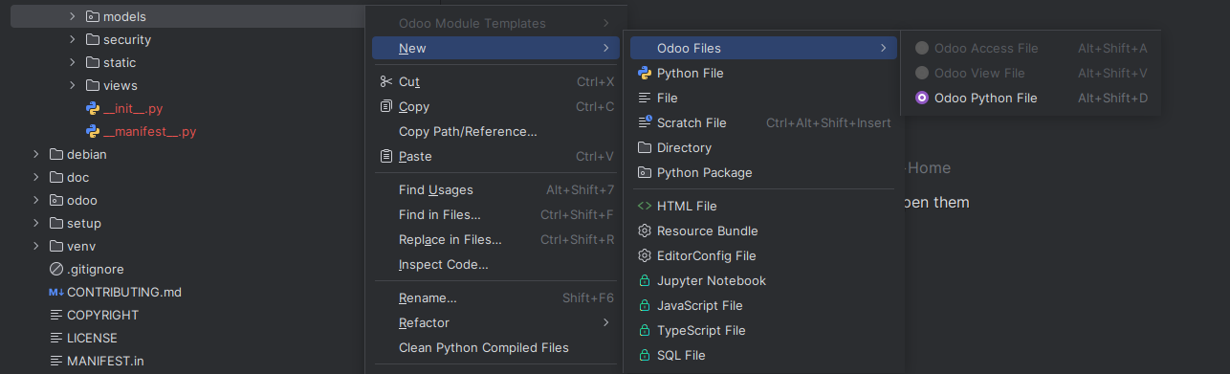The width and height of the screenshot is (1230, 374).
Task: Select Inspect Code... menu entry
Action: tap(495, 264)
